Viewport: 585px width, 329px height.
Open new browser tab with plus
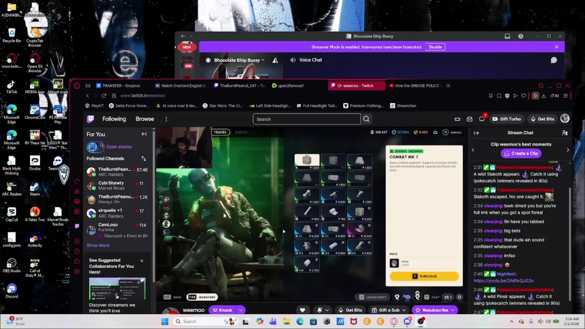(x=448, y=85)
